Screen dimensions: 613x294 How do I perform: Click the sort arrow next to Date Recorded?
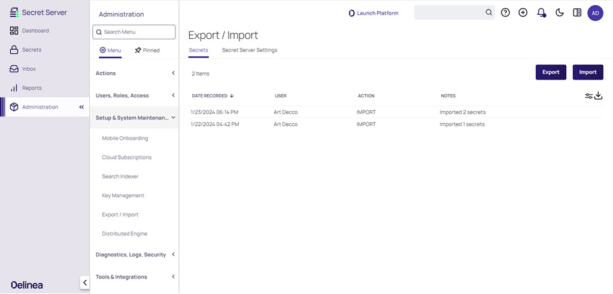232,96
